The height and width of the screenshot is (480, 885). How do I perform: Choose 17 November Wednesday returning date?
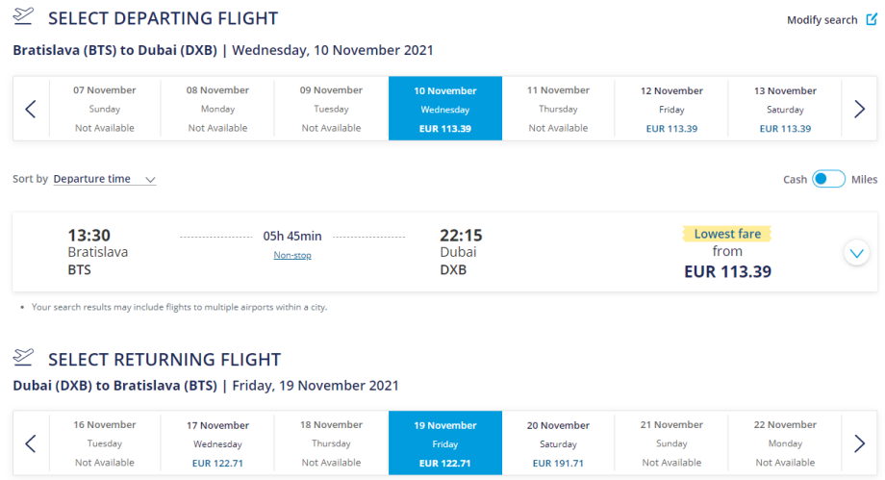point(217,443)
